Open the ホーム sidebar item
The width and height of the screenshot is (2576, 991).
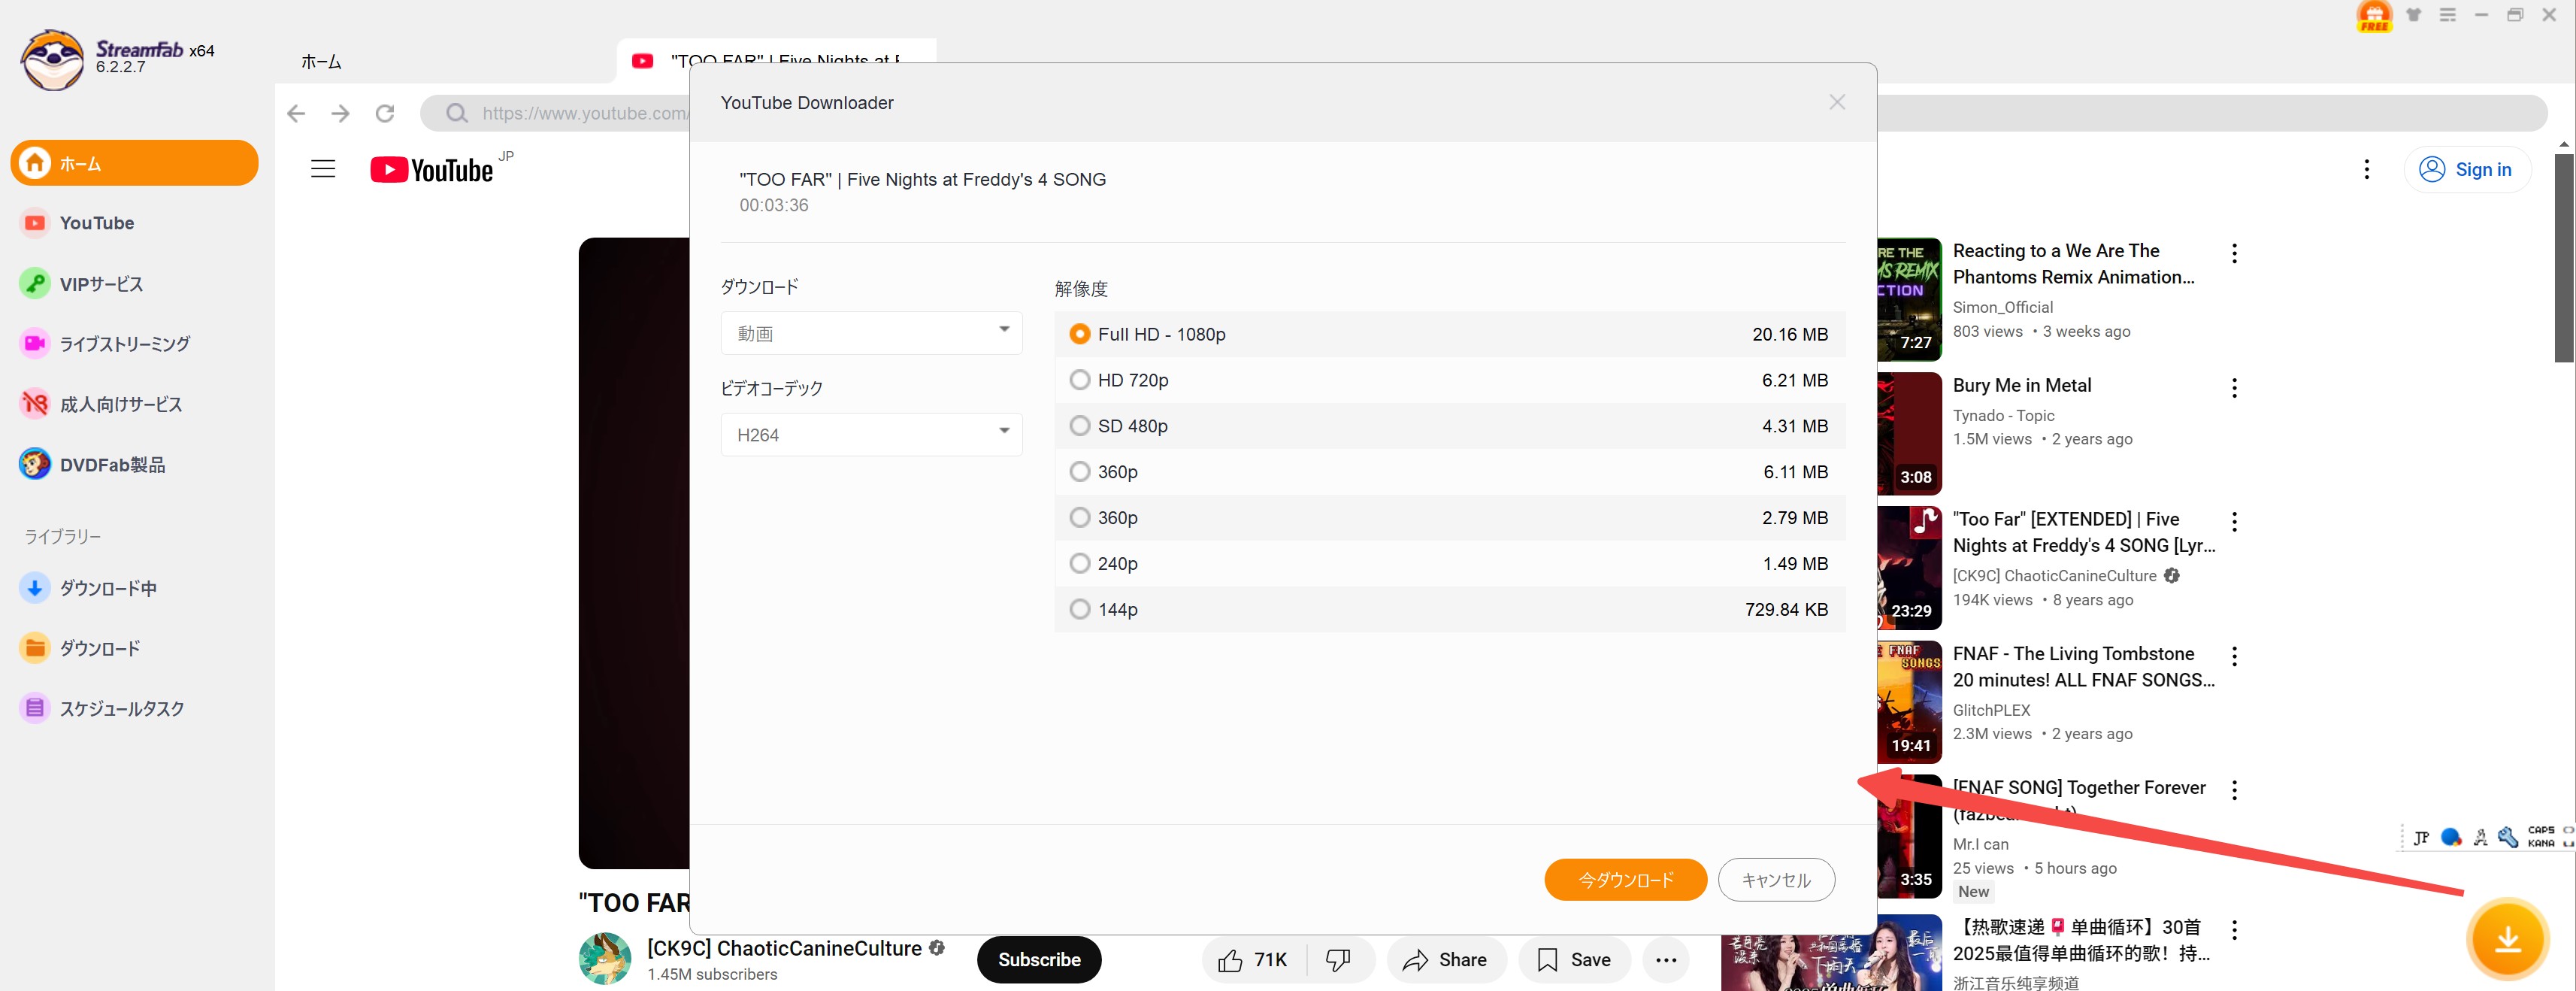pyautogui.click(x=134, y=163)
